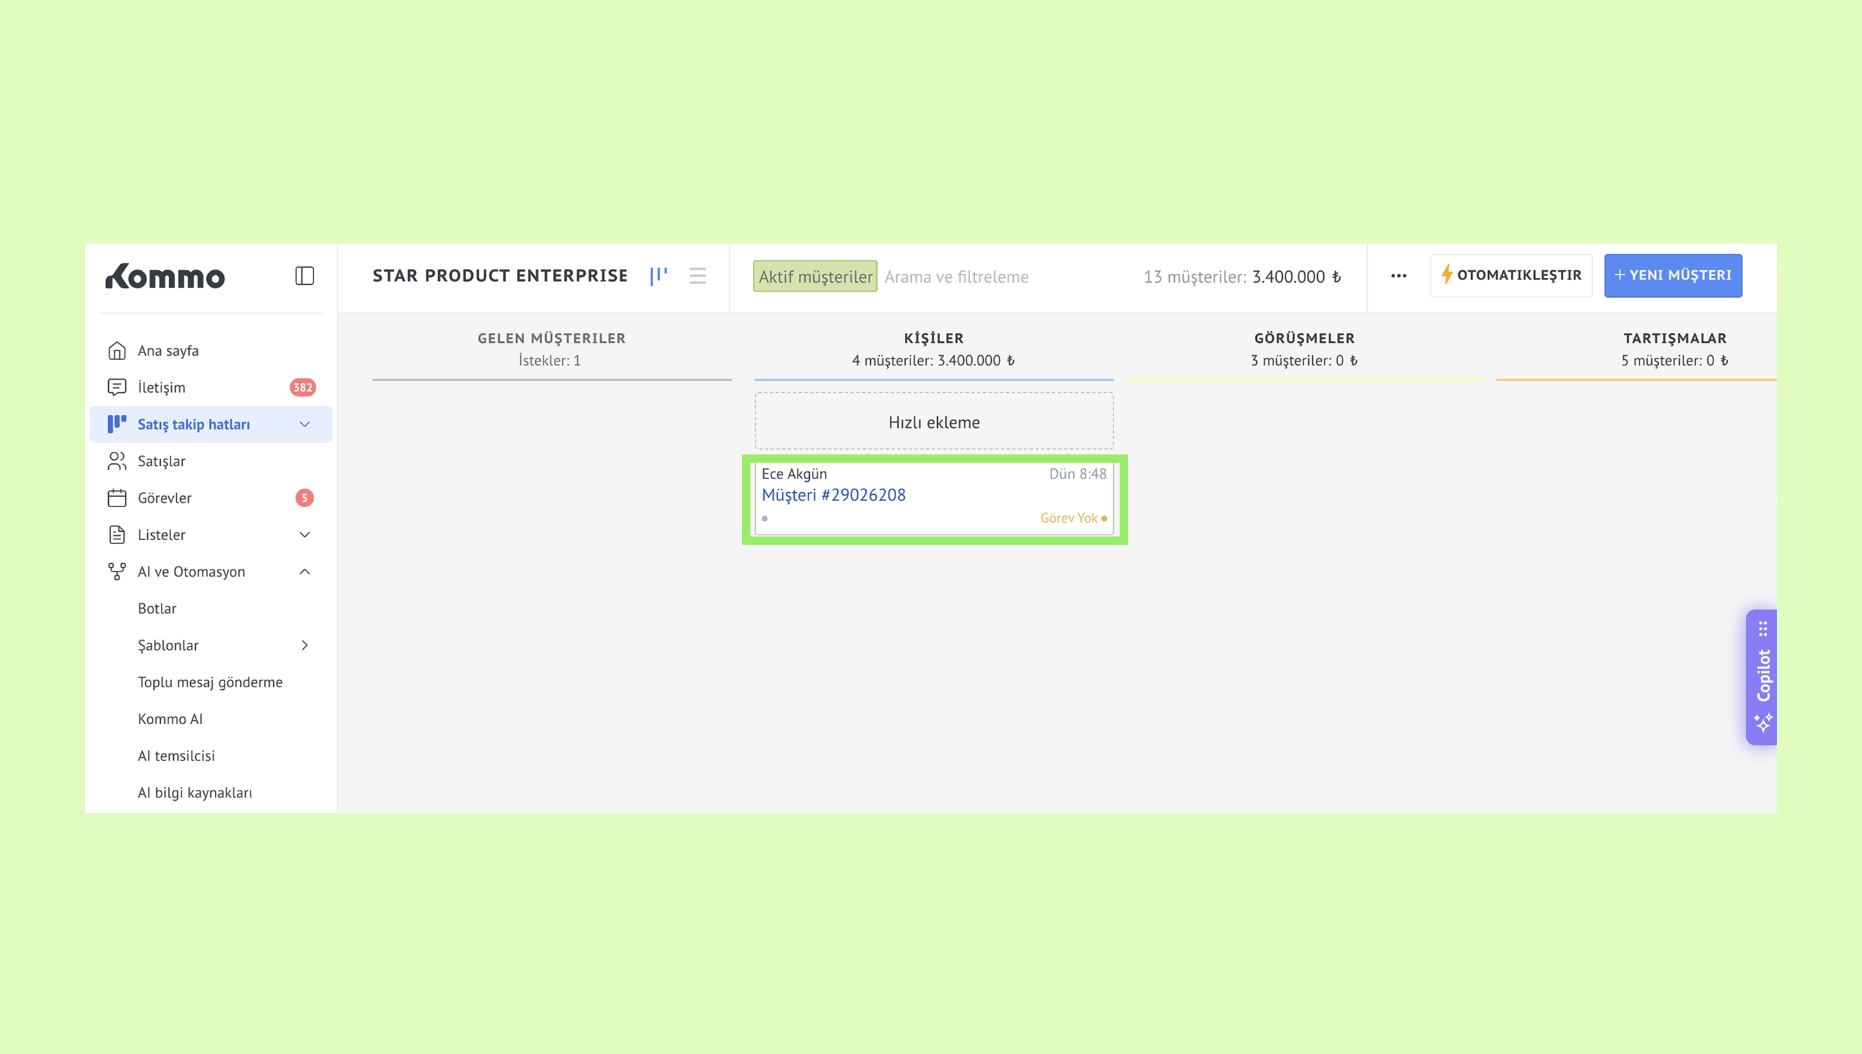
Task: Collapse AI ve Otomasyon section
Action: click(305, 572)
